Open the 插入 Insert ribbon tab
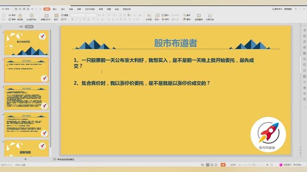The width and height of the screenshot is (307, 172). pyautogui.click(x=55, y=9)
